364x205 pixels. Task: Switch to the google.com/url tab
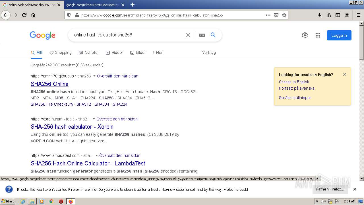pos(92,5)
